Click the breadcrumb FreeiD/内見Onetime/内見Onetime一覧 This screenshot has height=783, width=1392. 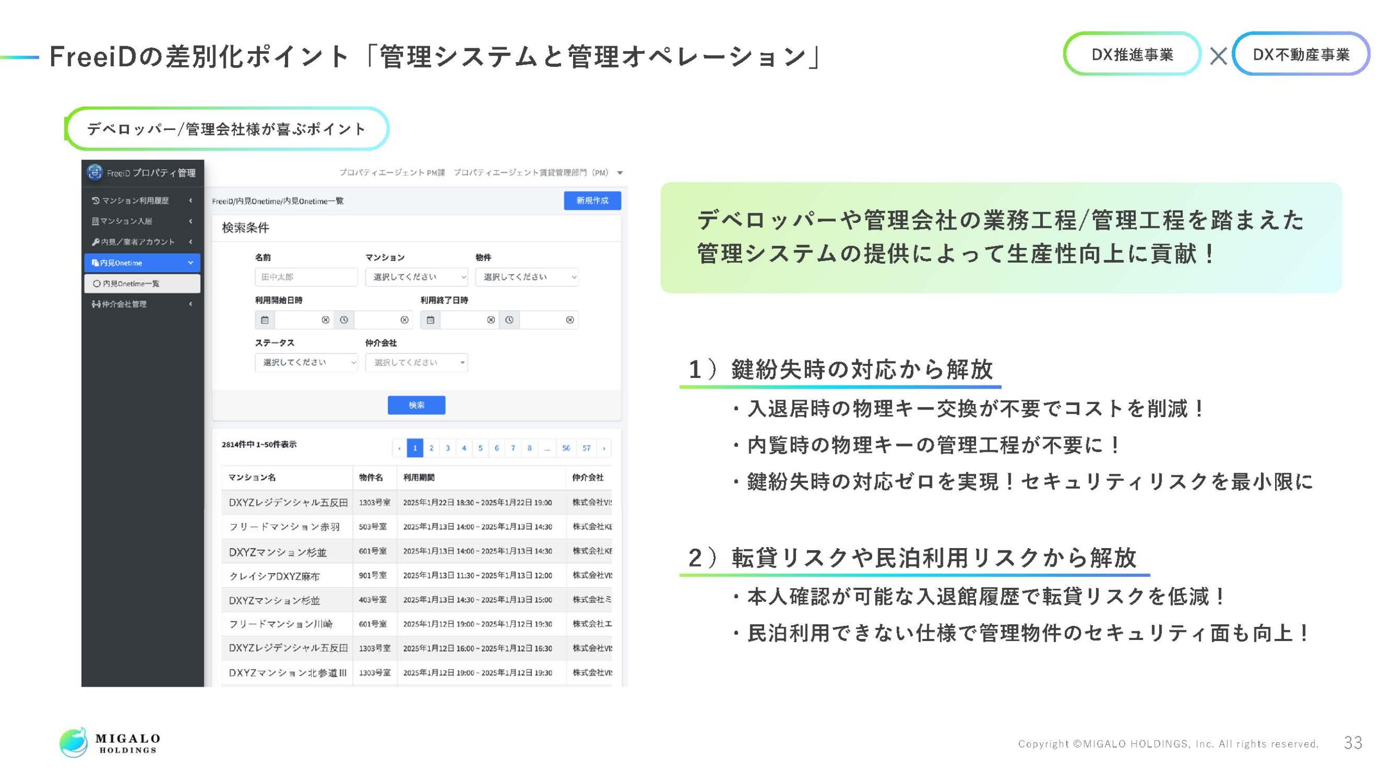point(277,201)
